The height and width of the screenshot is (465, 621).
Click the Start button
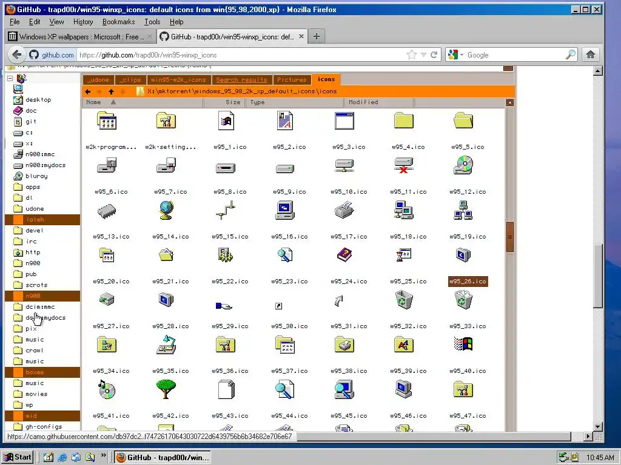18,457
